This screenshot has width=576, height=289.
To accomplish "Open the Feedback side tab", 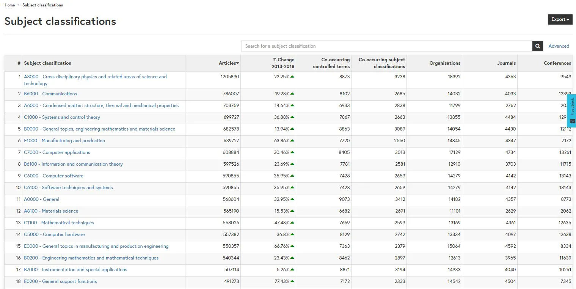I will pyautogui.click(x=571, y=110).
